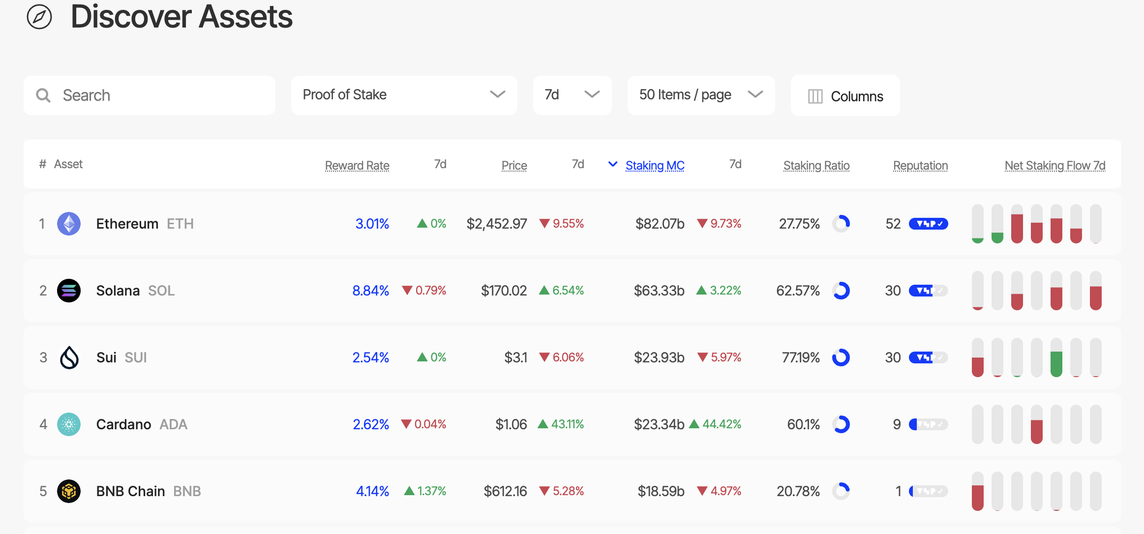Sort by Net Staking Flow 7d header

pos(1054,166)
